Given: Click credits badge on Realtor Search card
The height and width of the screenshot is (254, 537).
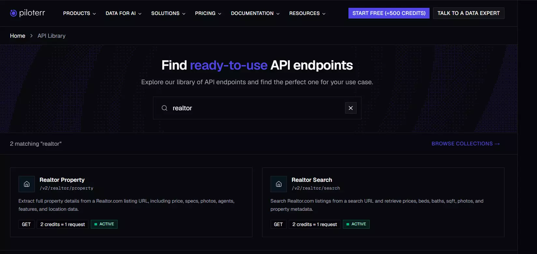Looking at the screenshot, I should pyautogui.click(x=315, y=224).
